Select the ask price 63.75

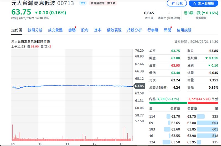[191, 116]
